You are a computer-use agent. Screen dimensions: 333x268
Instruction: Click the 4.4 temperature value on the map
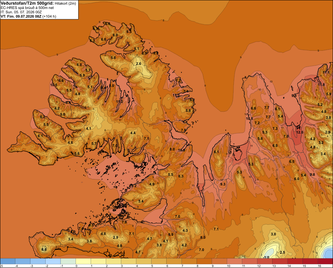[x=133, y=133]
